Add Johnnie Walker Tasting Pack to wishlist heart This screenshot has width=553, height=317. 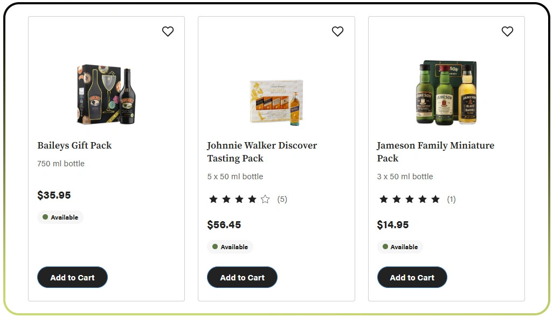point(337,31)
